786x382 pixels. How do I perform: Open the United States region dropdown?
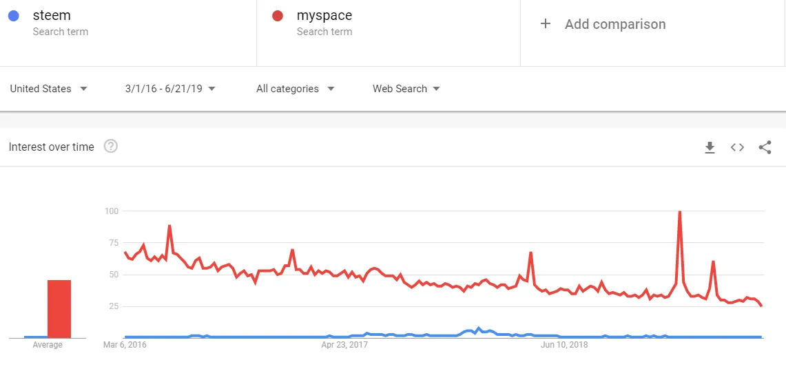(x=49, y=89)
